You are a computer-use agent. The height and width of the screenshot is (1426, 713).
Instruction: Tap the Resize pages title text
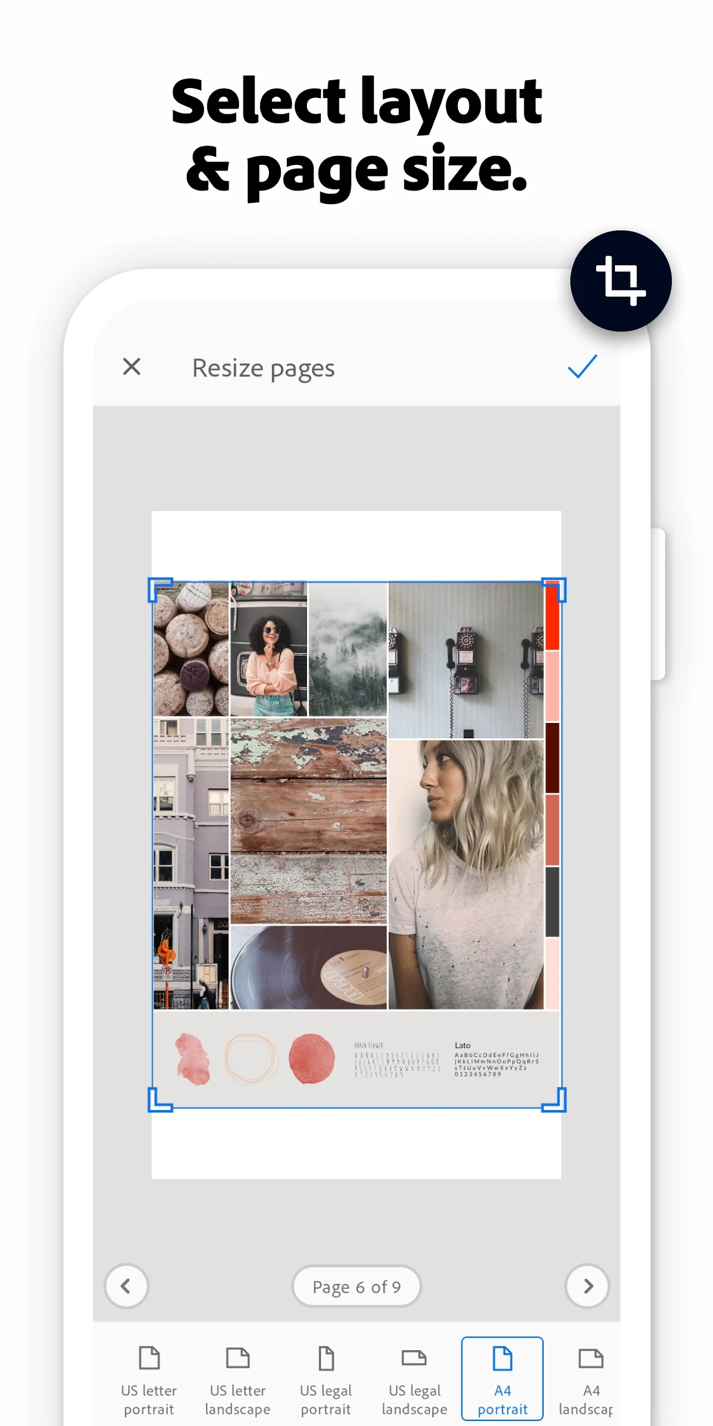263,368
